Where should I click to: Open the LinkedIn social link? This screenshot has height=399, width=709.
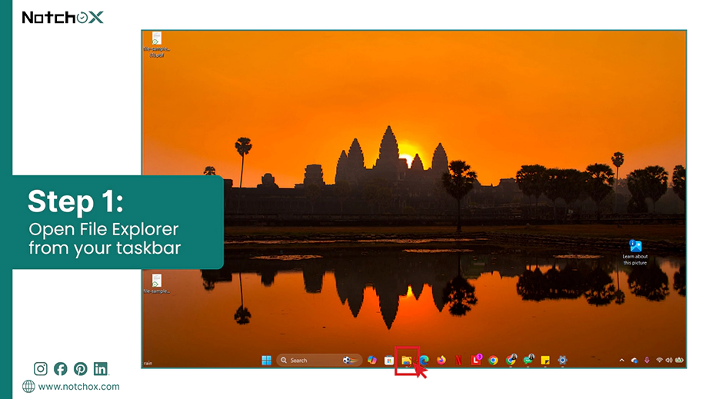coord(101,369)
